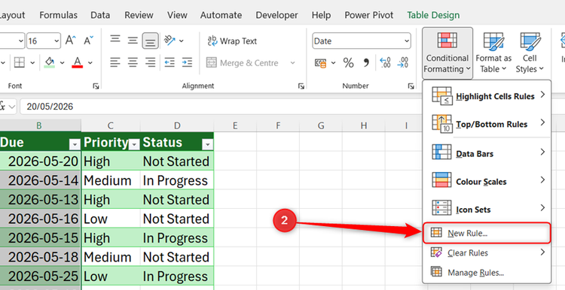Click the Decrease Font Size icon
The width and height of the screenshot is (565, 290).
pyautogui.click(x=88, y=41)
